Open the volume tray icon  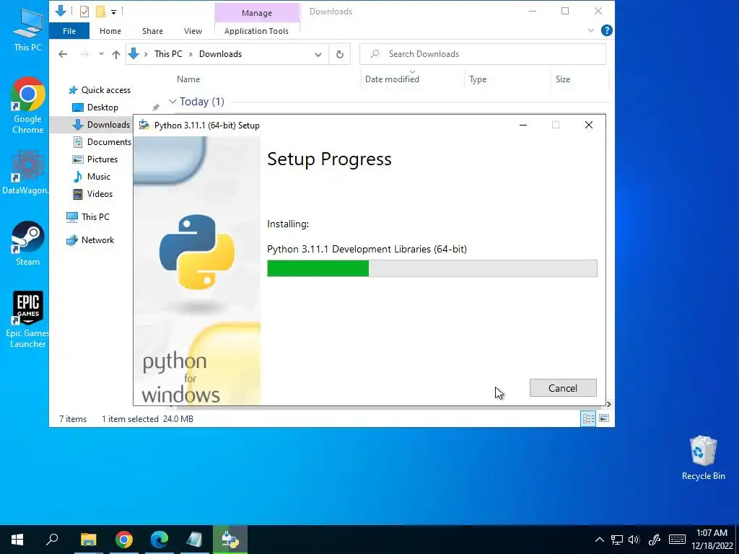pos(634,540)
